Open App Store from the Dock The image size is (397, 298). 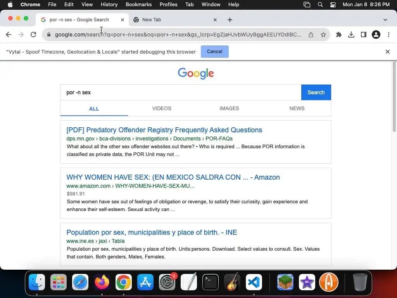(x=145, y=282)
